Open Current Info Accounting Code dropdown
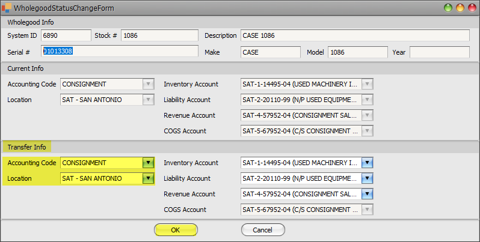The width and height of the screenshot is (480, 242). [x=148, y=84]
